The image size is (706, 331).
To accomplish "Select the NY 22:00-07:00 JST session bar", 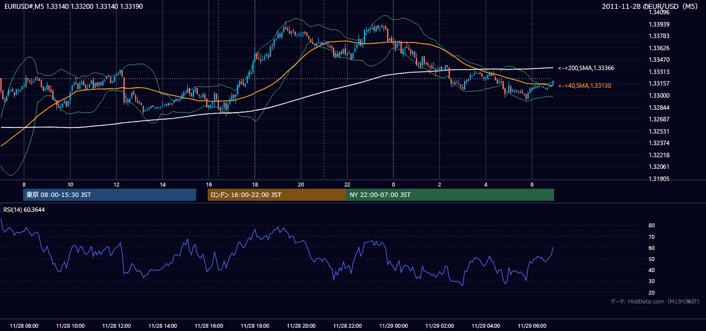I will 450,195.
